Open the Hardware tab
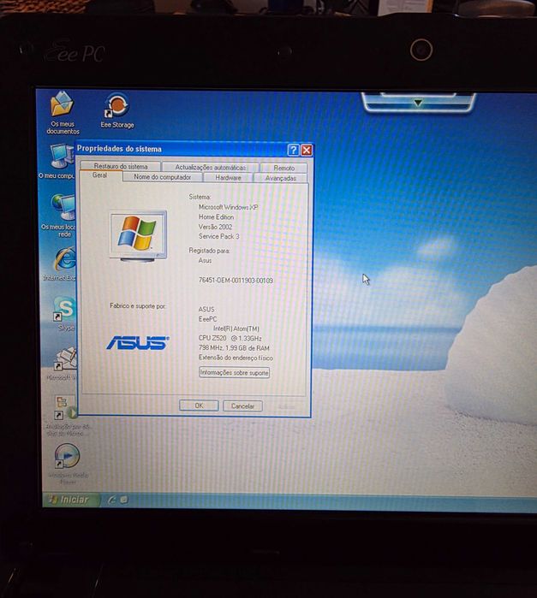Screen dimensions: 537x598 click(228, 178)
